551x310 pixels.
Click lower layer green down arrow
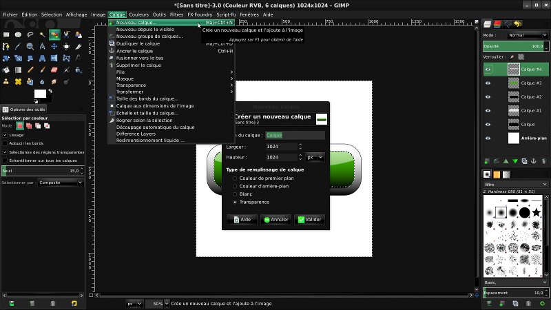[515, 161]
